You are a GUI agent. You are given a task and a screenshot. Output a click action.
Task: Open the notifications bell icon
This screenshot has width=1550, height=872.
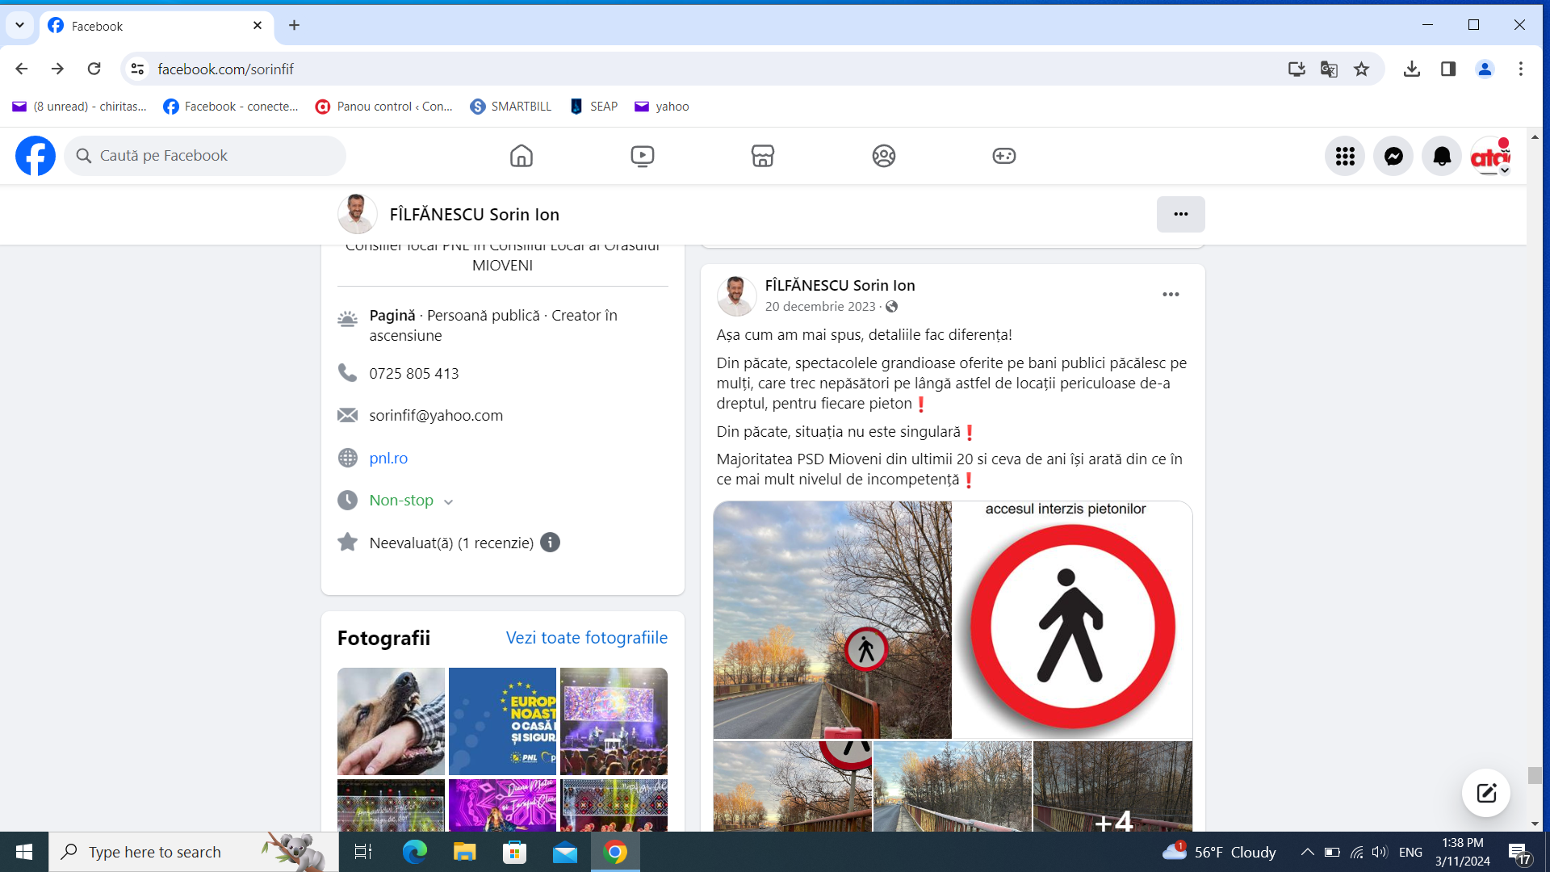(x=1441, y=157)
